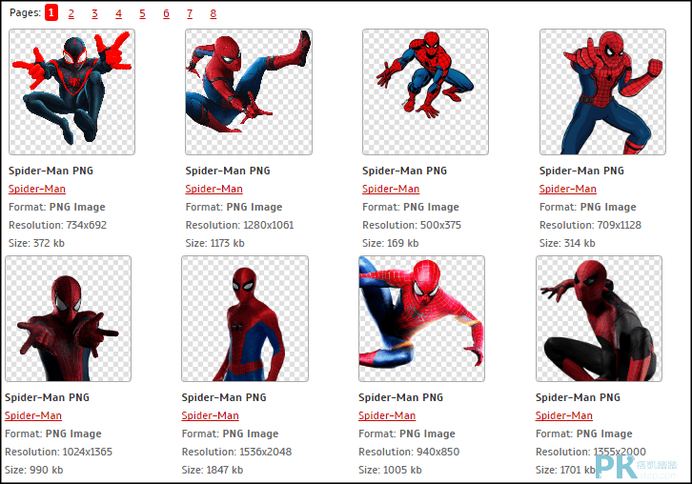Image resolution: width=692 pixels, height=484 pixels.
Task: Click the text 'Size: 314 kb'
Action: (567, 243)
